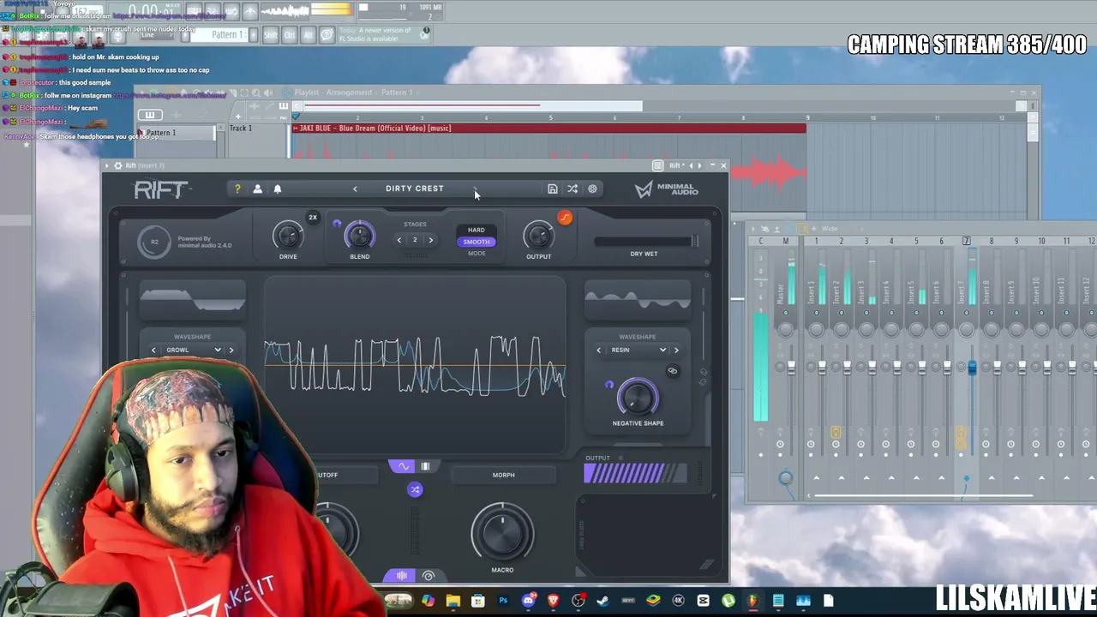Click the MACRO knob
This screenshot has height=617, width=1097.
pyautogui.click(x=502, y=531)
